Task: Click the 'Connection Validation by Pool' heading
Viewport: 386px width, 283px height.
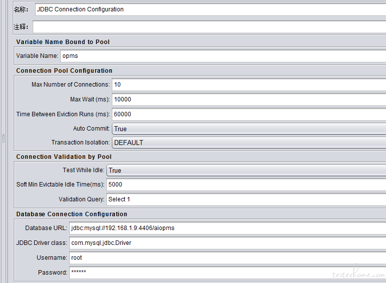Action: (64, 157)
